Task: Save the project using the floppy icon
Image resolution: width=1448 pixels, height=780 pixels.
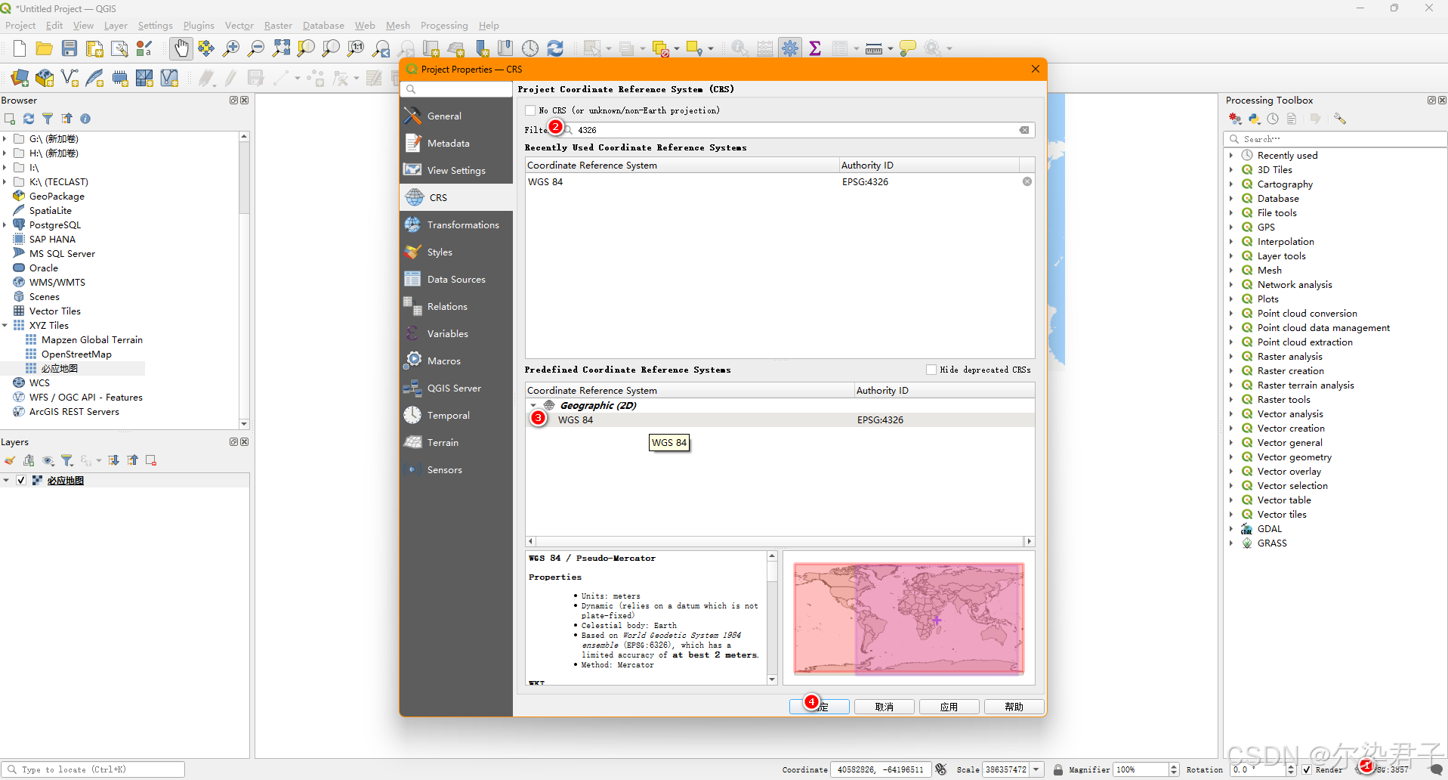Action: tap(69, 48)
